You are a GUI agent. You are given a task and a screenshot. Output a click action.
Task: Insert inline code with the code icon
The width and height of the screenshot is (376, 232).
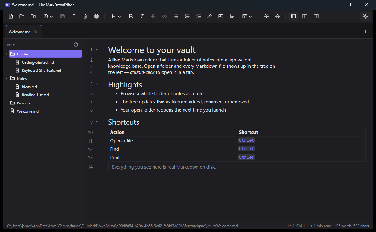pos(164,16)
